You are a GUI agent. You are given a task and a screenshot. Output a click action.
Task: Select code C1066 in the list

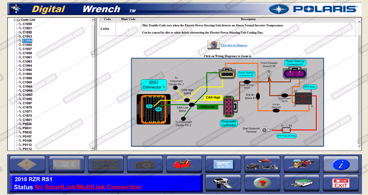[x=27, y=74]
